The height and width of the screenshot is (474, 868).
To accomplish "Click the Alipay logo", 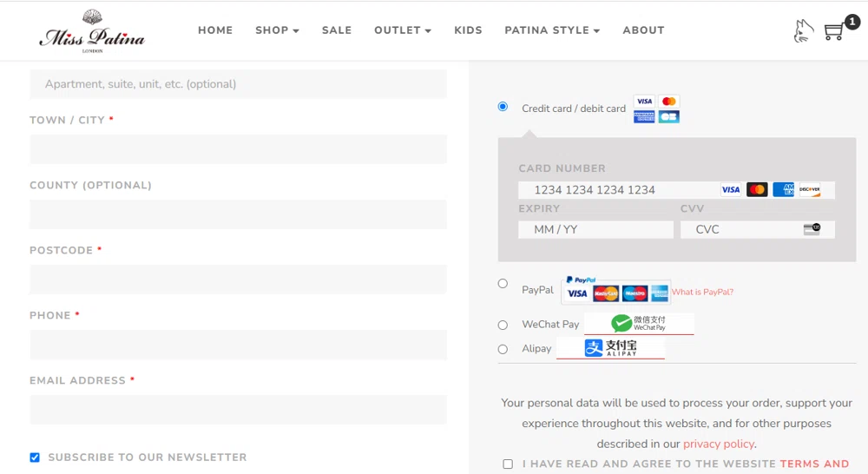I will tap(610, 348).
